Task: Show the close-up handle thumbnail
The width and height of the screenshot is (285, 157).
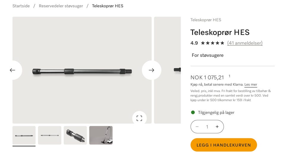Action: [x=75, y=135]
